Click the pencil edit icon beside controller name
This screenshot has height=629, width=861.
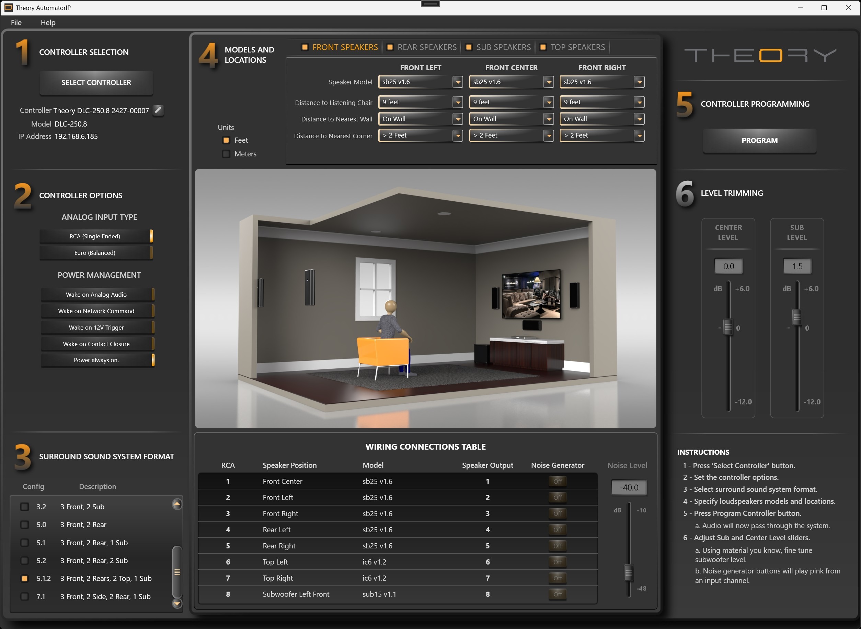pyautogui.click(x=158, y=110)
